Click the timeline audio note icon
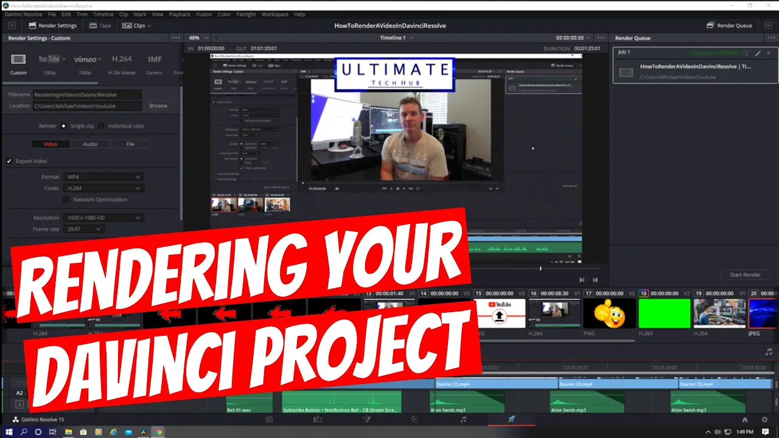This screenshot has width=779, height=438. [769, 352]
